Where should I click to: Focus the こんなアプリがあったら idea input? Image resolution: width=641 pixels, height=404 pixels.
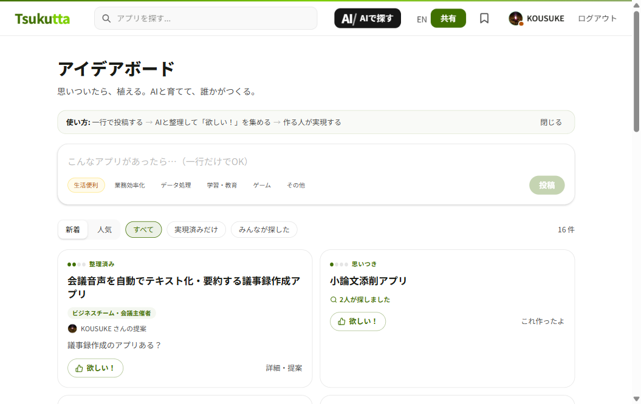pos(316,161)
